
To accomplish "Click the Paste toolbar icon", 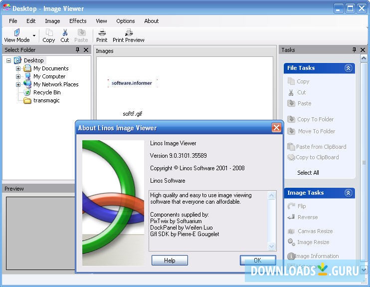I will [x=81, y=35].
